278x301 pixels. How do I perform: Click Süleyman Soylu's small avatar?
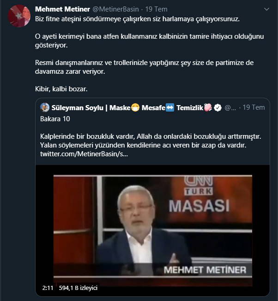pos(45,107)
